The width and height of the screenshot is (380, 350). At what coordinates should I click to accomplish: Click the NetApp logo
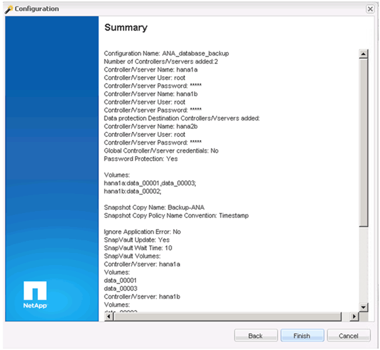click(35, 295)
